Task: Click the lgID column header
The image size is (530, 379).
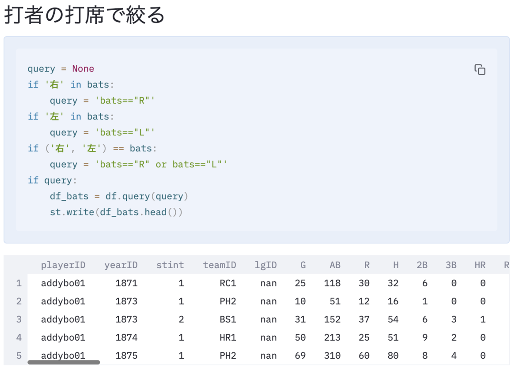Action: [266, 265]
